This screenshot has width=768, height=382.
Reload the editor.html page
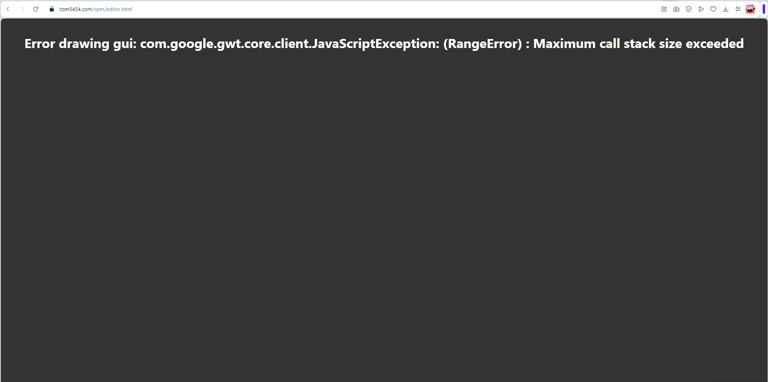pos(36,9)
